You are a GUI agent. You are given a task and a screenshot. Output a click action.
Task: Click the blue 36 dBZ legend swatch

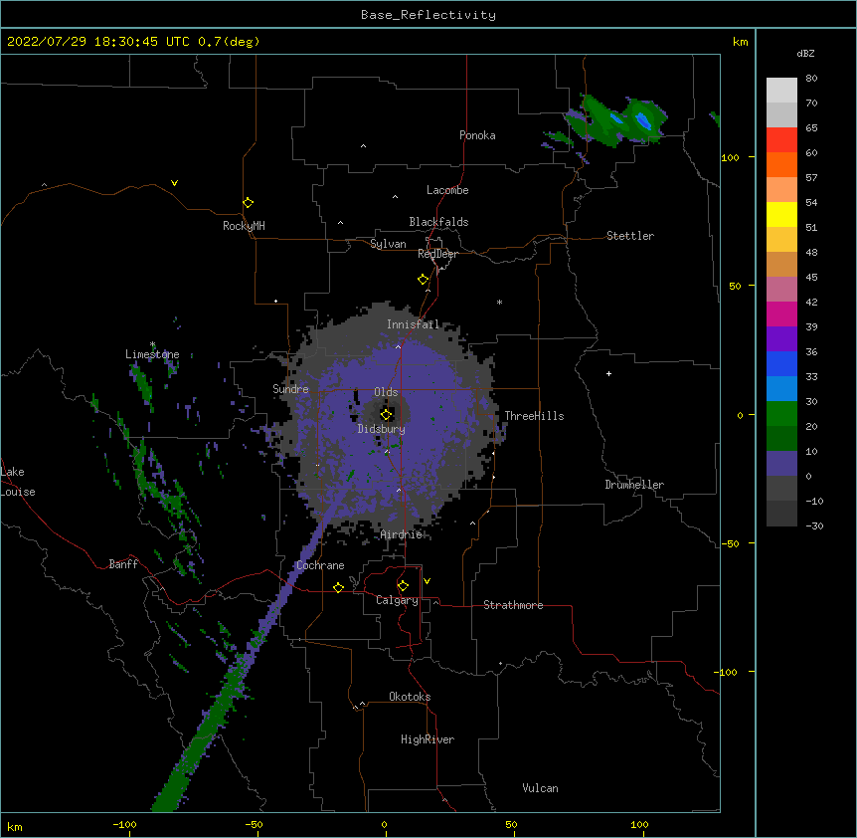[781, 363]
